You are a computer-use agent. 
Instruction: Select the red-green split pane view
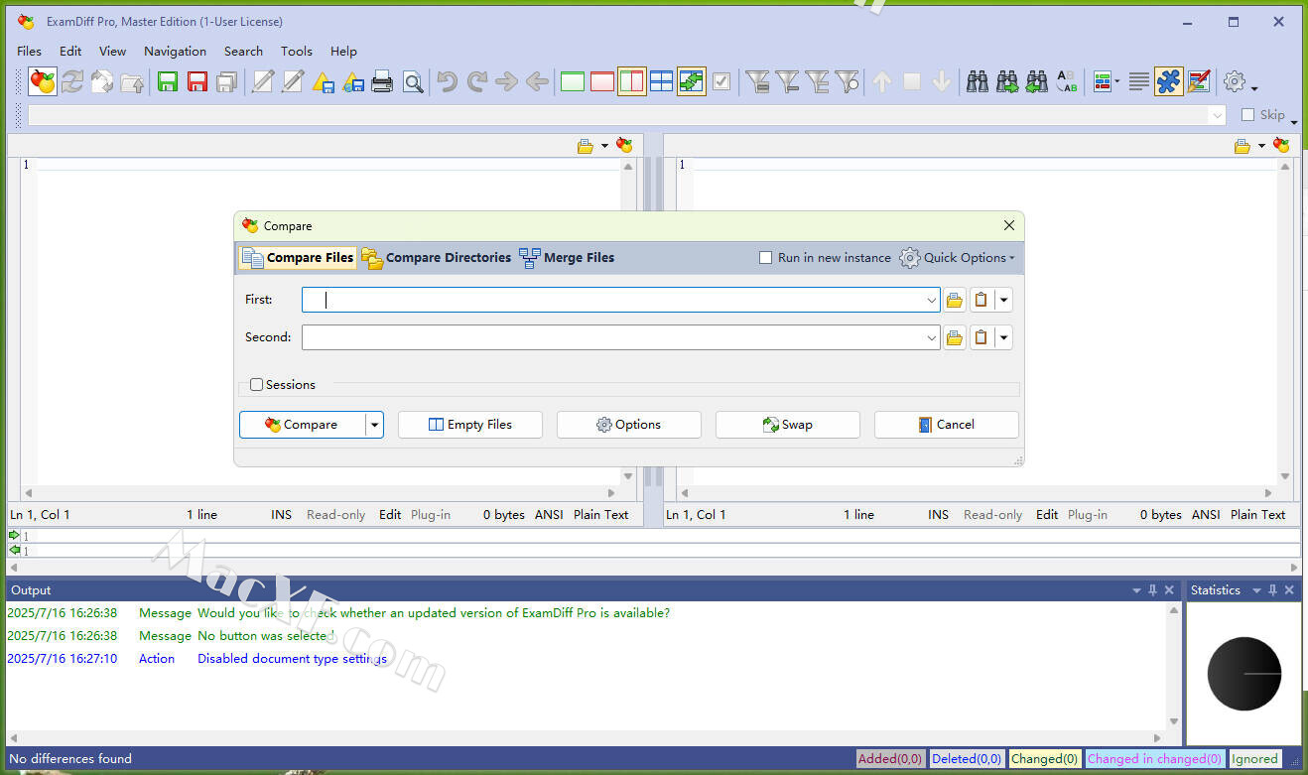pyautogui.click(x=632, y=82)
